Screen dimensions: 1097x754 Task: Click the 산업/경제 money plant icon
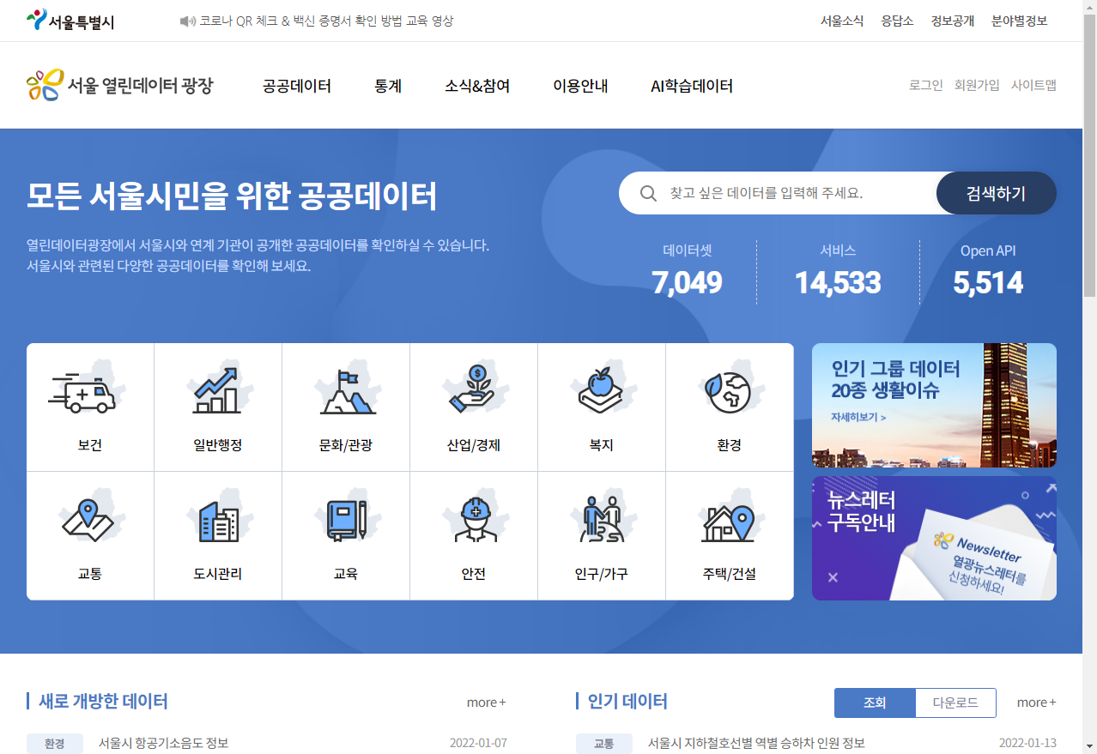[x=473, y=392]
